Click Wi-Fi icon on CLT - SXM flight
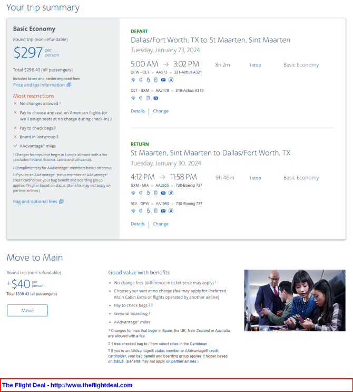Screen dimensions: 353x392 pyautogui.click(x=133, y=98)
